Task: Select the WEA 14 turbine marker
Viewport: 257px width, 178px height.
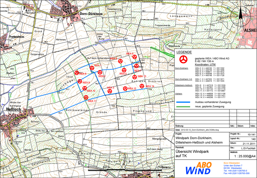Action: click(x=142, y=86)
